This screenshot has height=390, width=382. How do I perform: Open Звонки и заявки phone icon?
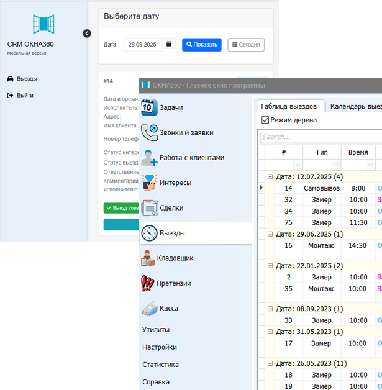(149, 132)
